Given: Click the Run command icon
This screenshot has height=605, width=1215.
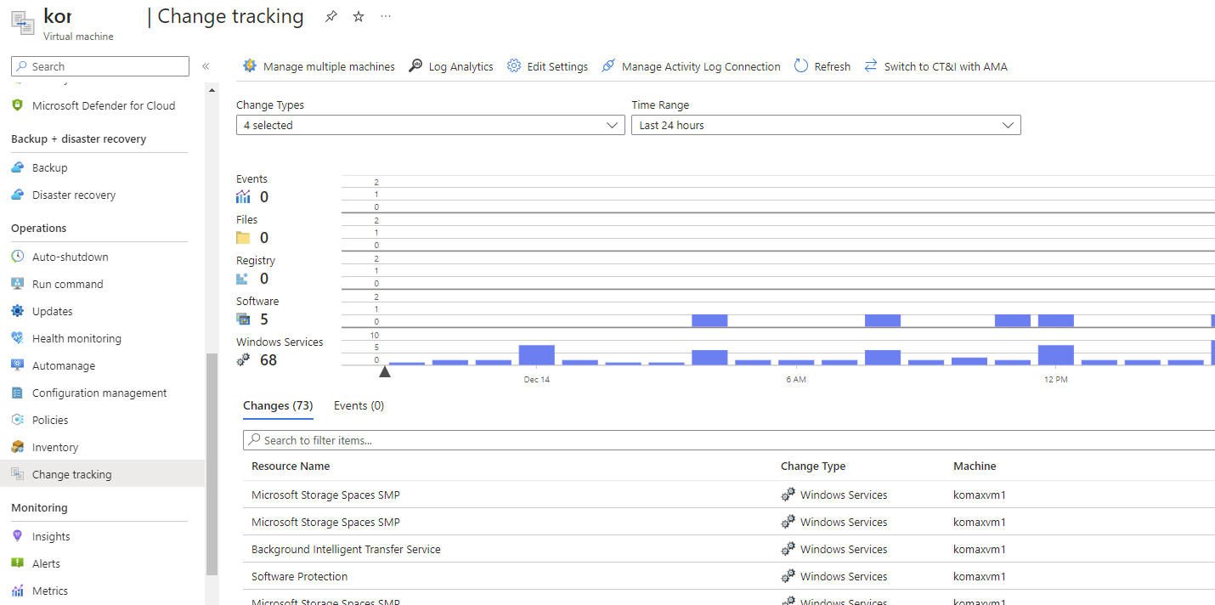Looking at the screenshot, I should click(17, 284).
